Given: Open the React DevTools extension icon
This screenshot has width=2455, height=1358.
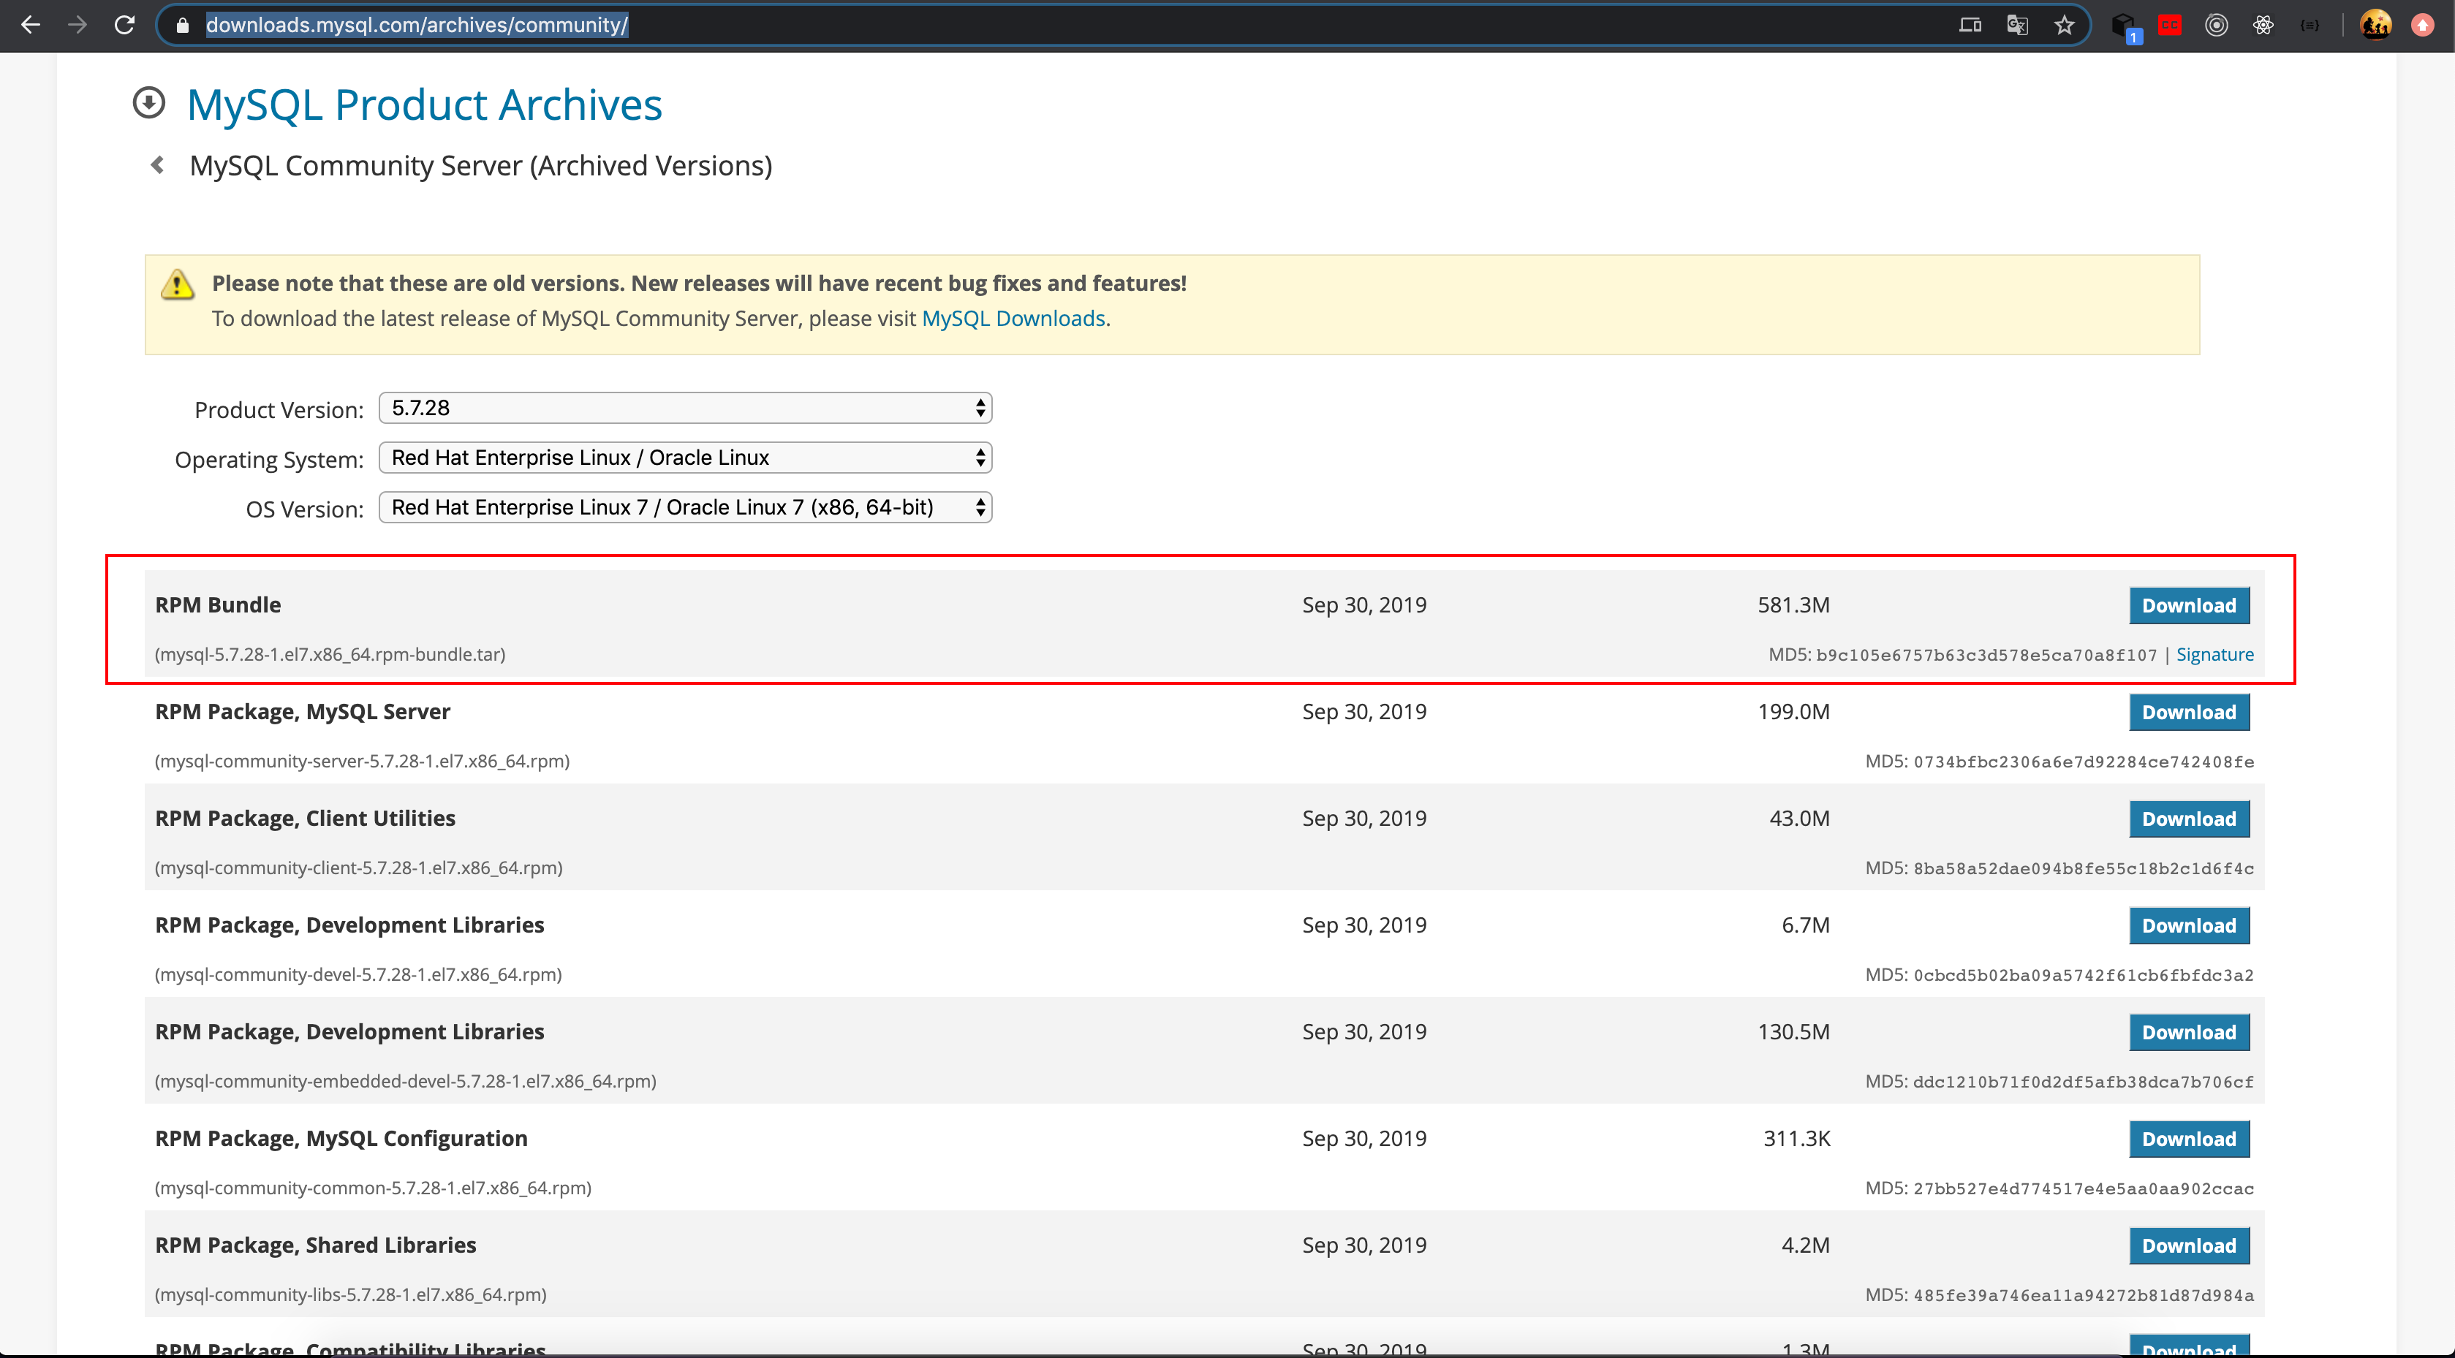Looking at the screenshot, I should tap(2263, 25).
